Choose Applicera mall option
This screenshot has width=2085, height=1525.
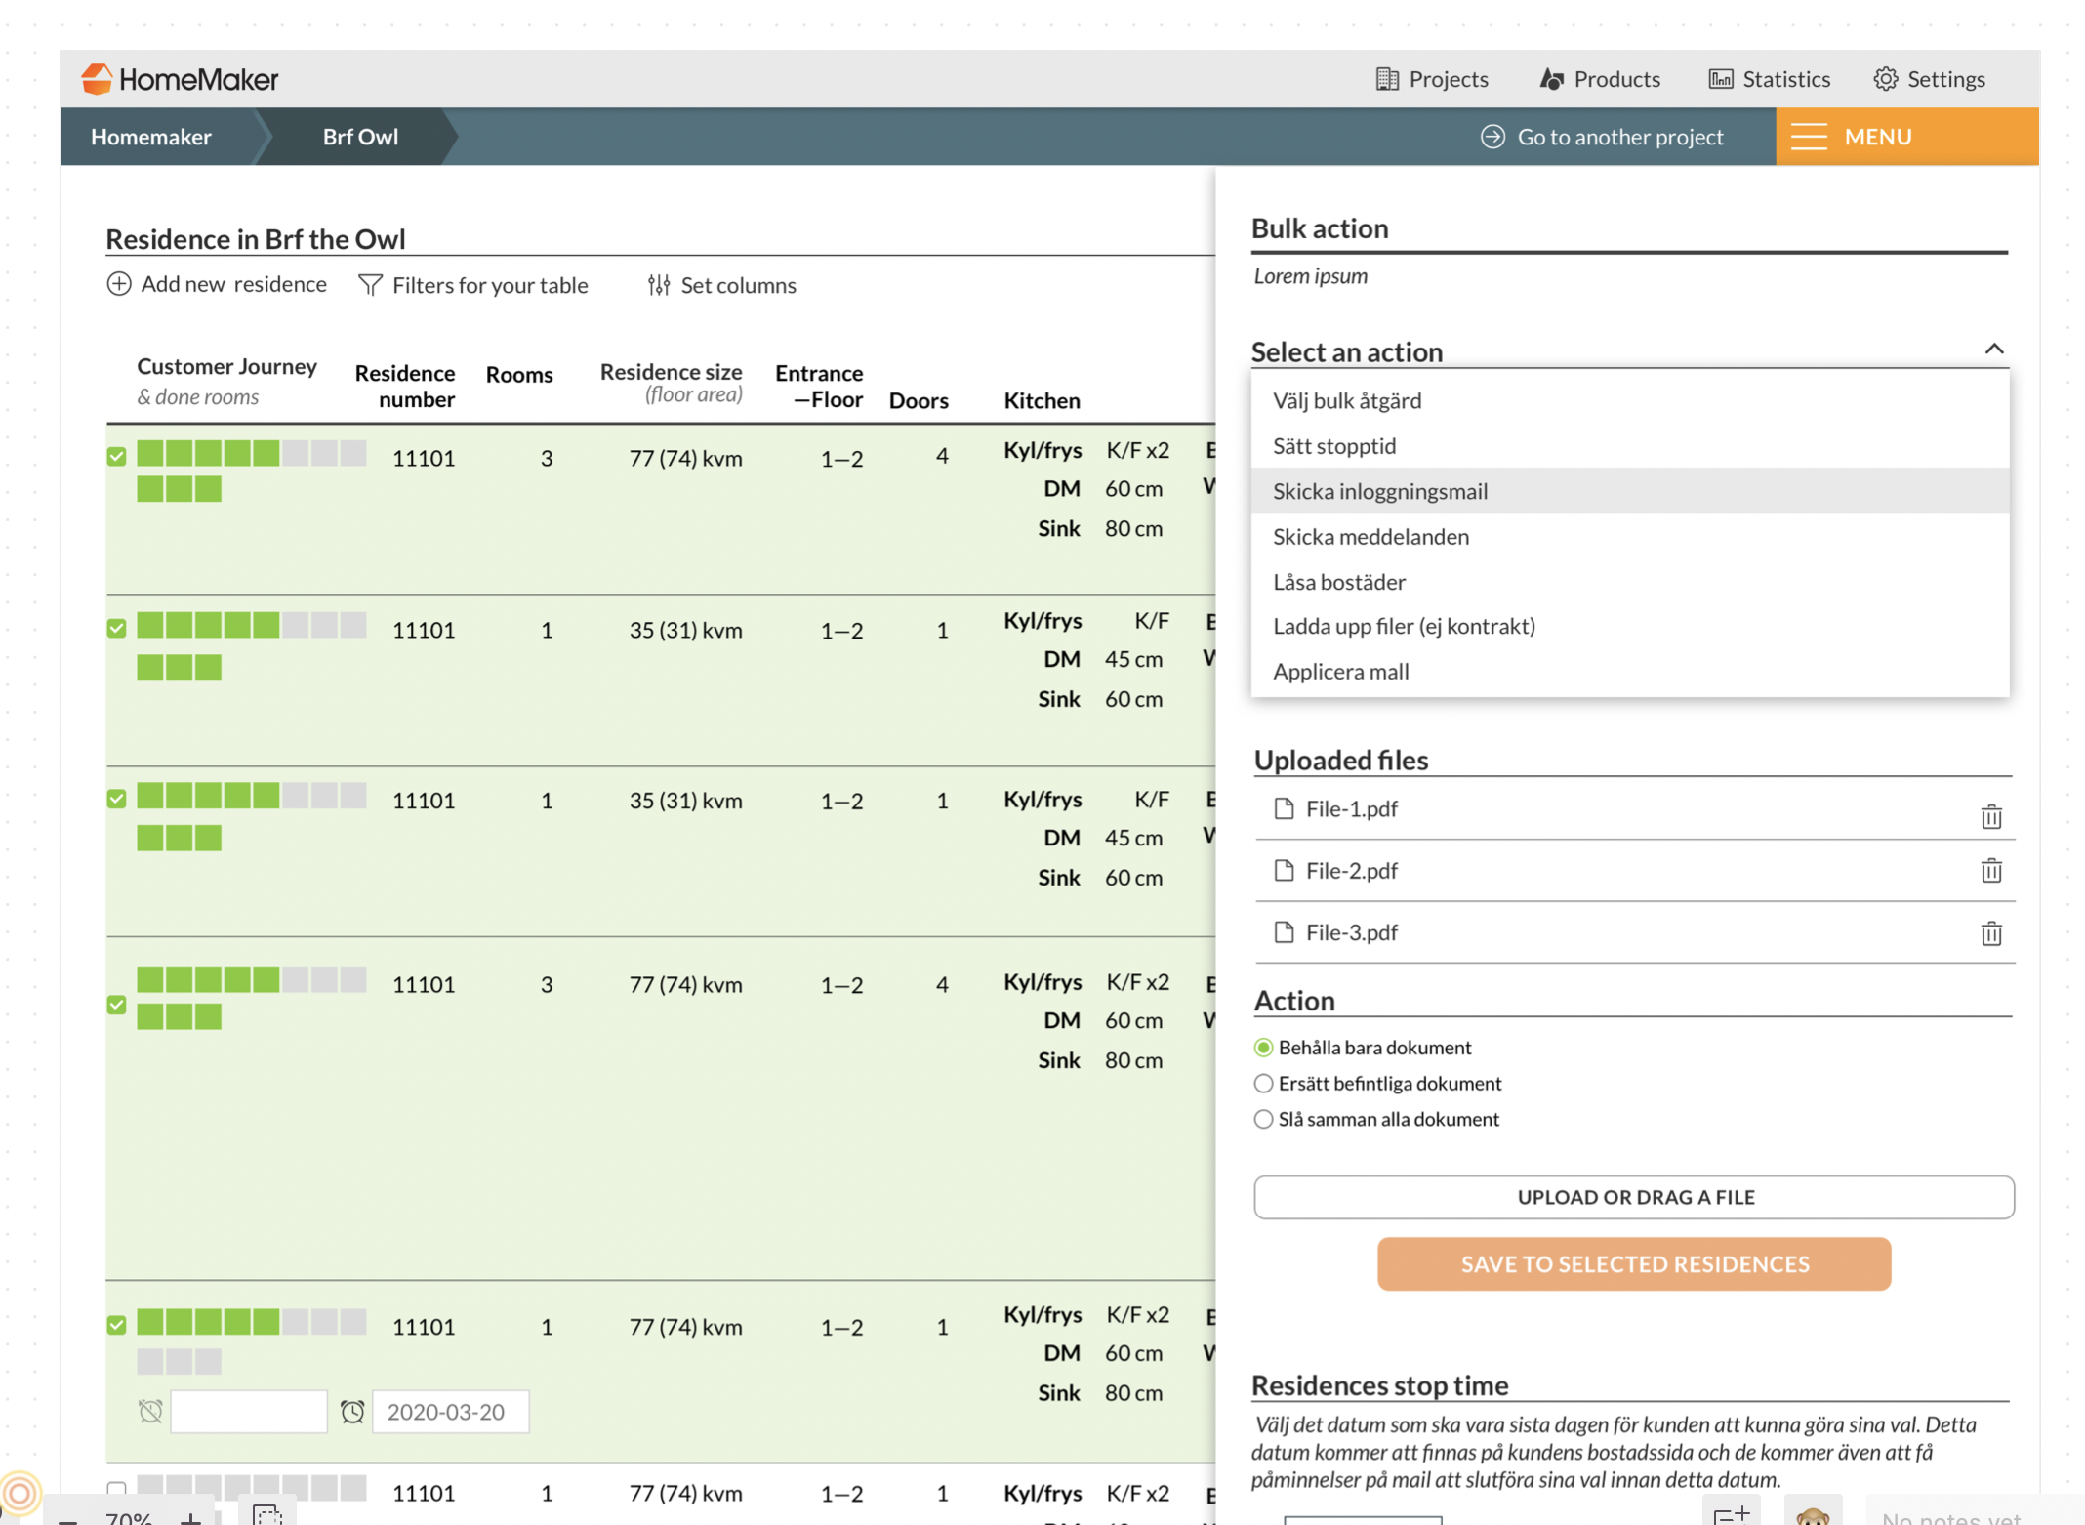1630,671
